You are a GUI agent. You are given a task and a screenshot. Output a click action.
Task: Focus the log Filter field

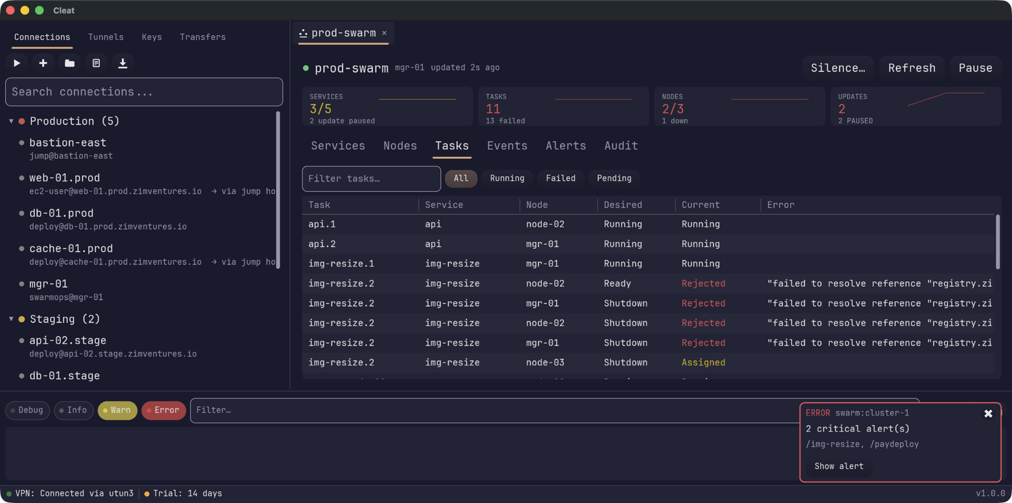click(555, 410)
